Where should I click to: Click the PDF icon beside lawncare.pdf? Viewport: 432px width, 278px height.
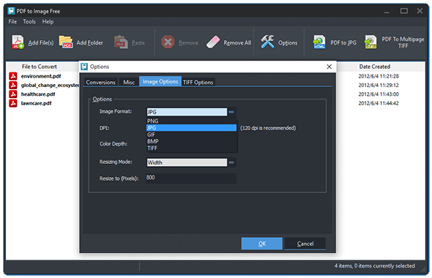point(13,103)
